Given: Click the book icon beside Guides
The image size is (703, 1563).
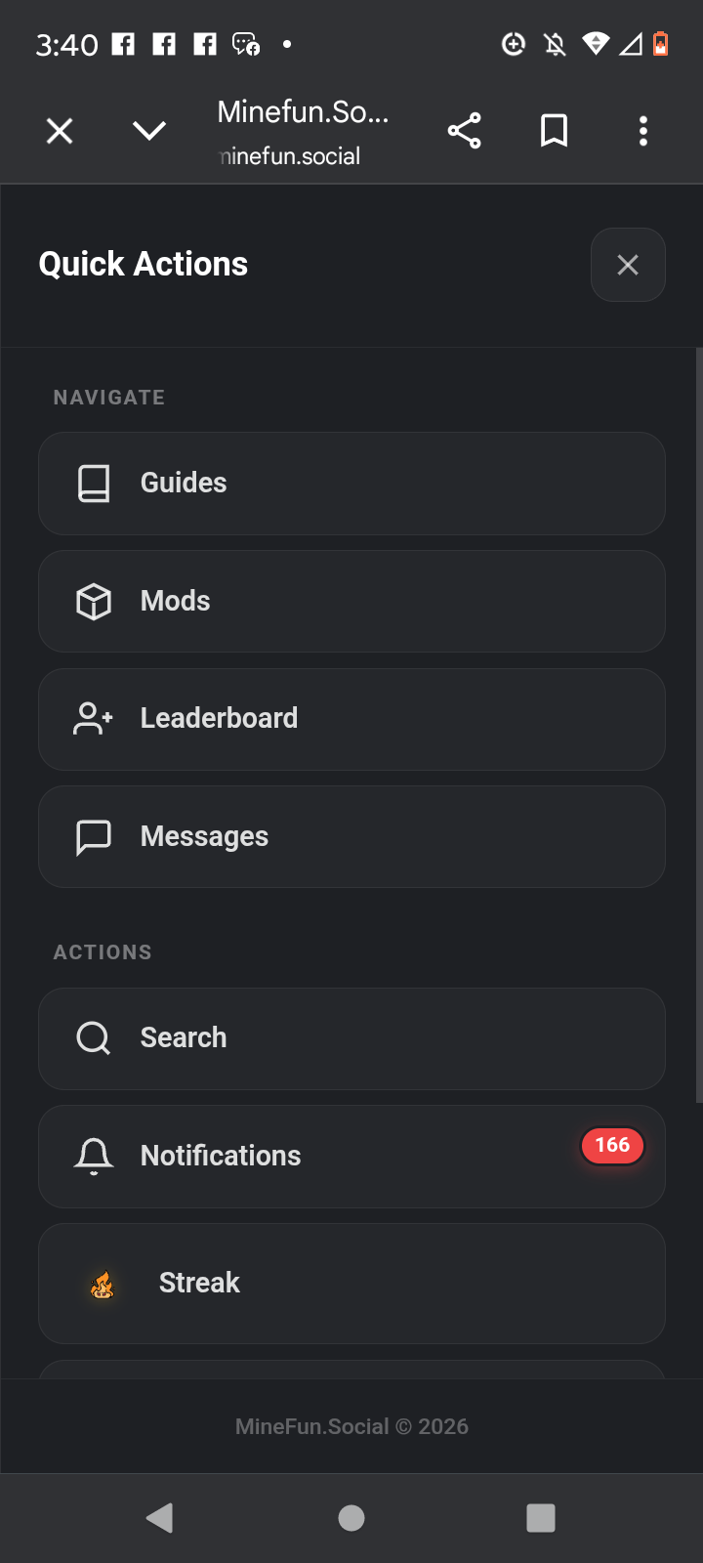Looking at the screenshot, I should tap(94, 484).
